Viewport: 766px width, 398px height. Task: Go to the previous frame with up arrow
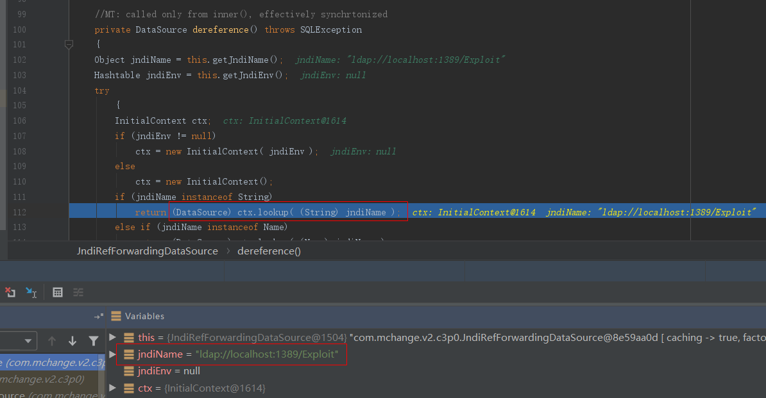52,341
